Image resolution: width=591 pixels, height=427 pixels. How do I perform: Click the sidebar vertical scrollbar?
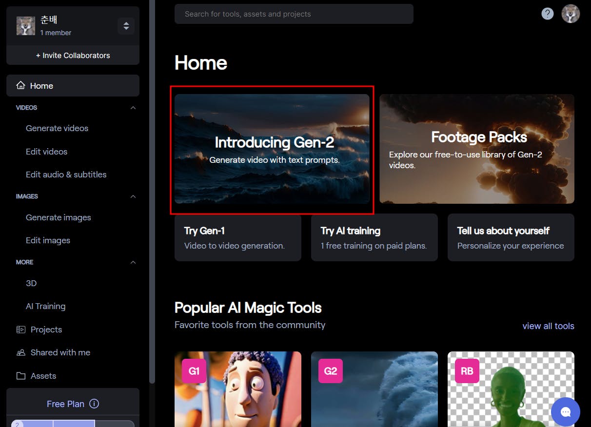152,191
